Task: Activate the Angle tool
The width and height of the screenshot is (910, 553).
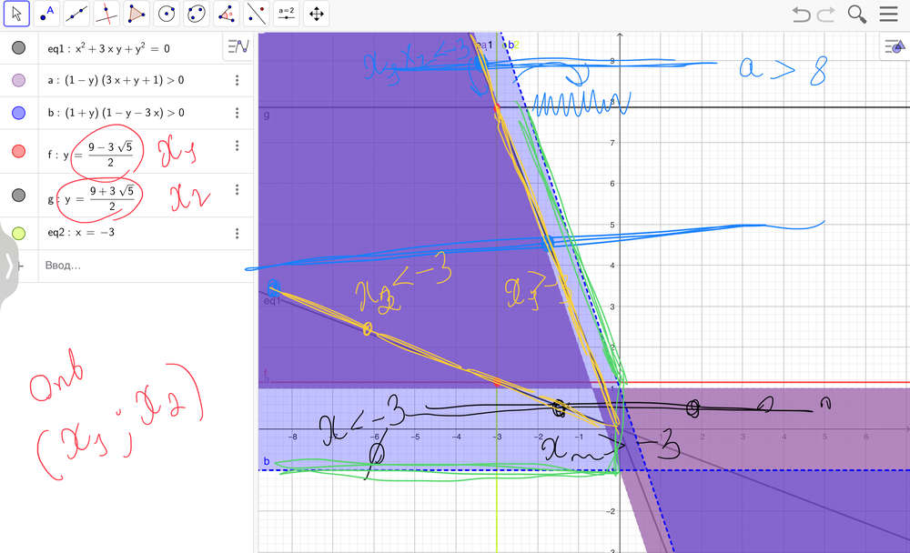Action: point(227,14)
